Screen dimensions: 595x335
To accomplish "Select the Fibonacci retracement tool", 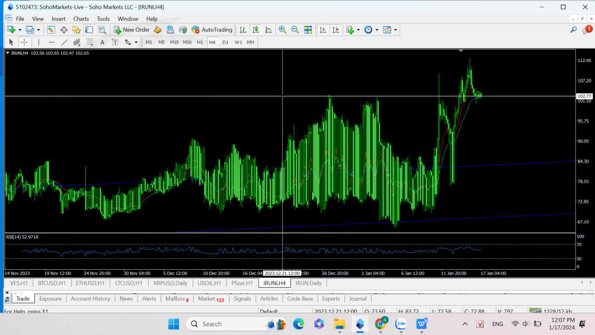I will (x=90, y=42).
